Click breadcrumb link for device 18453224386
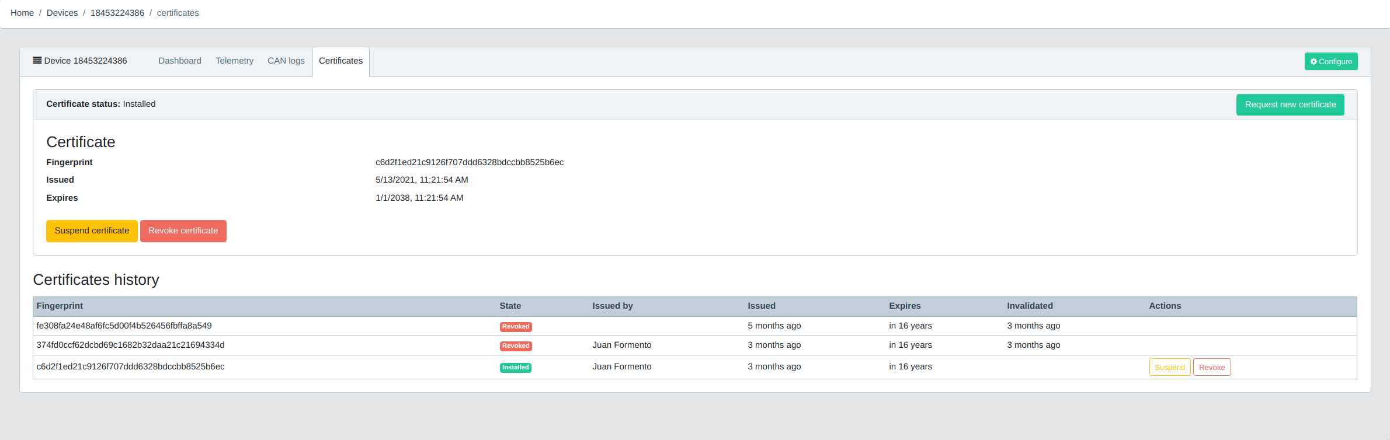The height and width of the screenshot is (440, 1390). [117, 13]
